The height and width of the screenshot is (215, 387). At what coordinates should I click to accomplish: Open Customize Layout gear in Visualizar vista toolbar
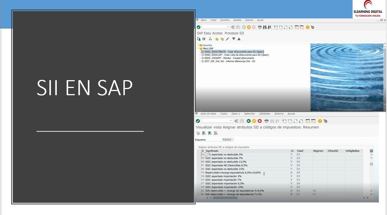pyautogui.click(x=326, y=121)
